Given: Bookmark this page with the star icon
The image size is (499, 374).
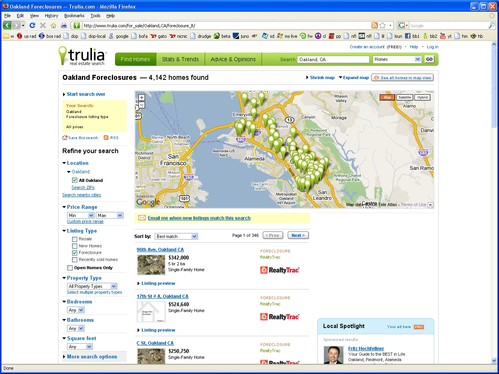Looking at the screenshot, I should point(382,25).
